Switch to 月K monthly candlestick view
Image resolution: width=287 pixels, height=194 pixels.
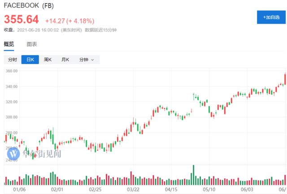pyautogui.click(x=65, y=60)
